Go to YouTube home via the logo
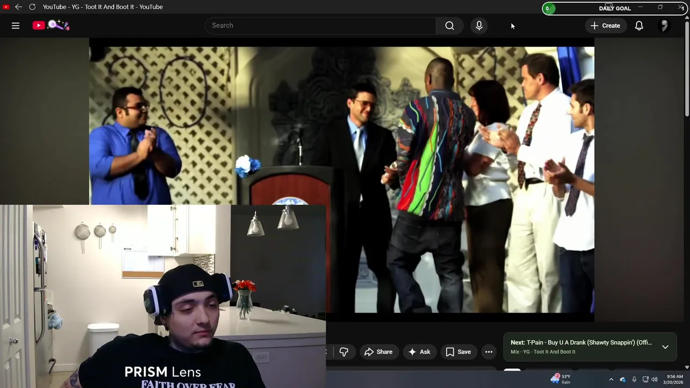690x388 pixels. [51, 25]
